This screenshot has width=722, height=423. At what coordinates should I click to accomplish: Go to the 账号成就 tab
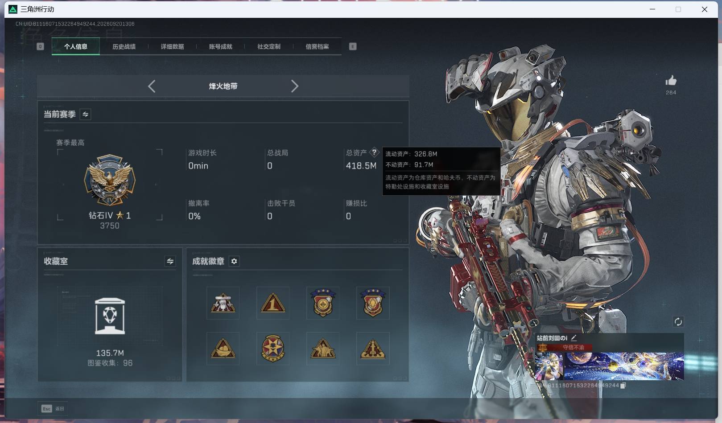220,46
